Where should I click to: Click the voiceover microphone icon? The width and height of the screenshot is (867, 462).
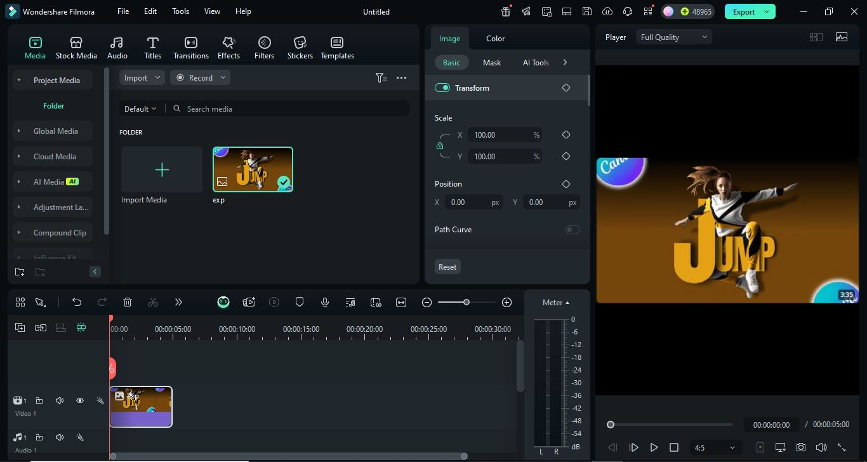(x=325, y=302)
